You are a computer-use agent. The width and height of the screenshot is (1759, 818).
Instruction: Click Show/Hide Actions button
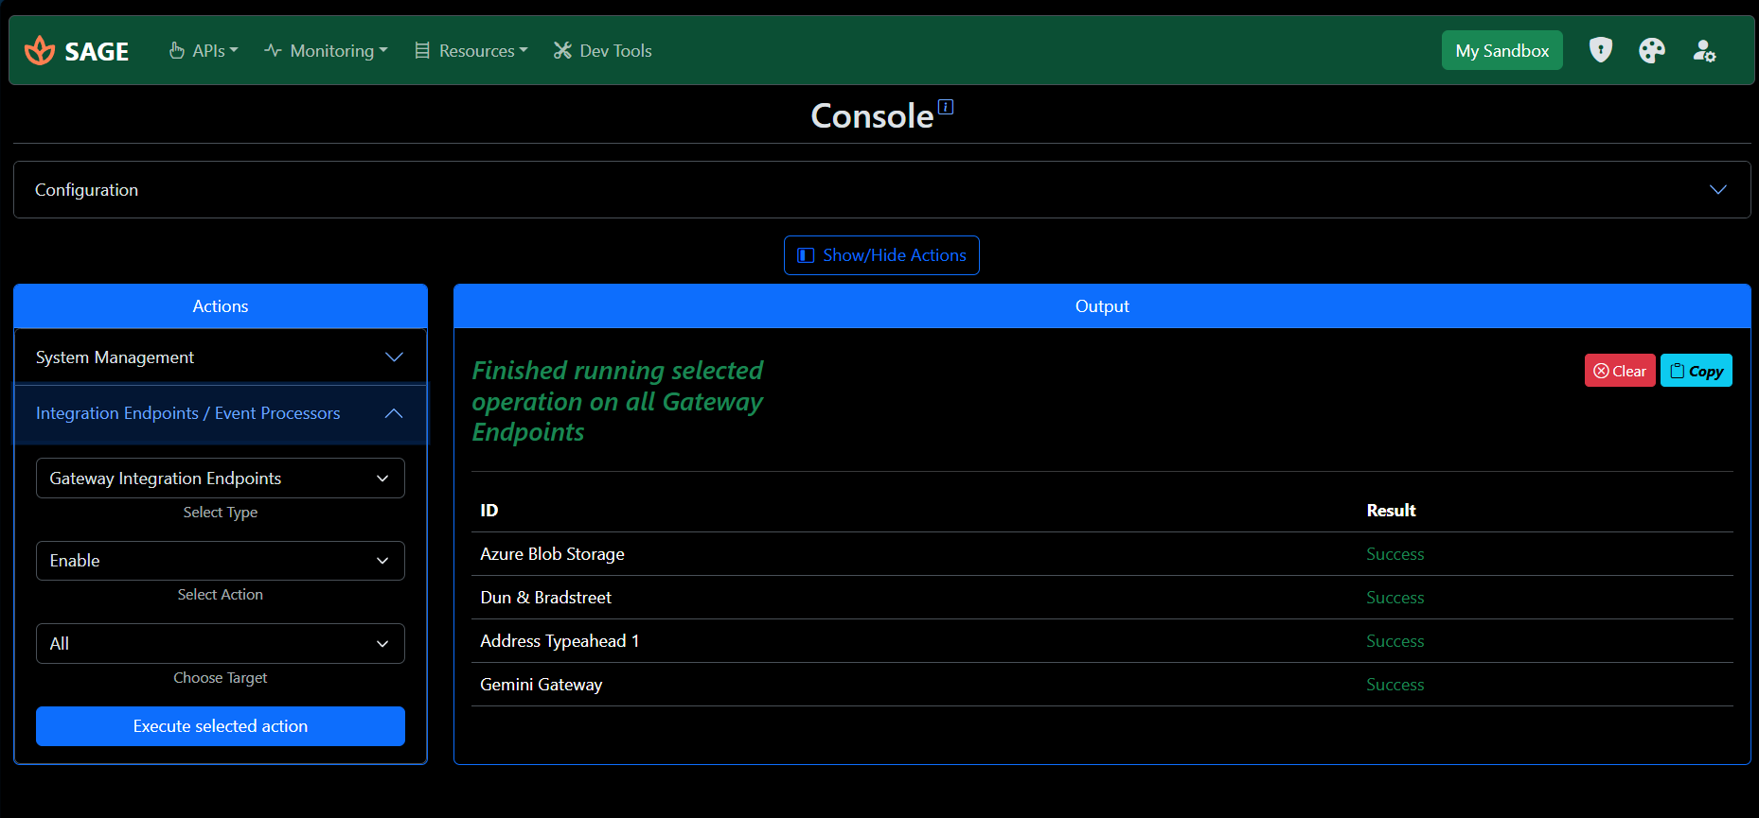[881, 255]
